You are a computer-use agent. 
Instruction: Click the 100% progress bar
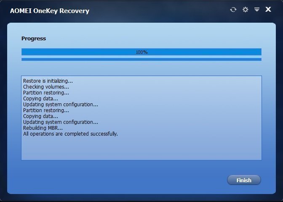click(x=141, y=52)
